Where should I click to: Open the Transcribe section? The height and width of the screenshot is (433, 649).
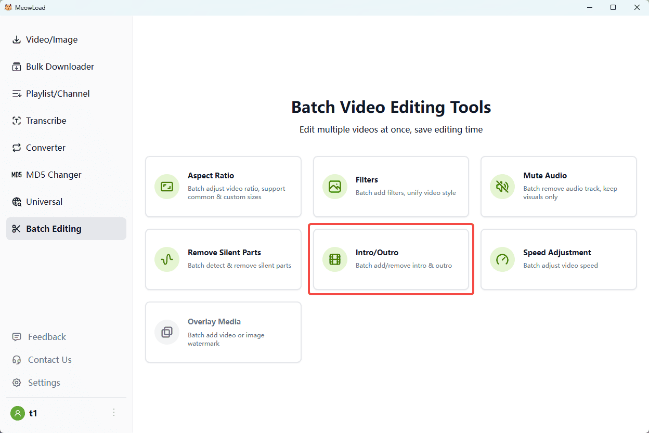coord(46,121)
